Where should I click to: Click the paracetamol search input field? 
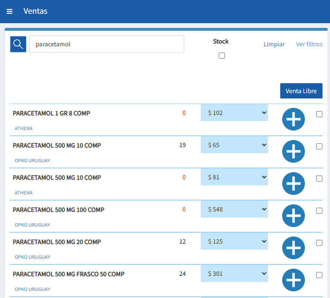click(x=107, y=44)
